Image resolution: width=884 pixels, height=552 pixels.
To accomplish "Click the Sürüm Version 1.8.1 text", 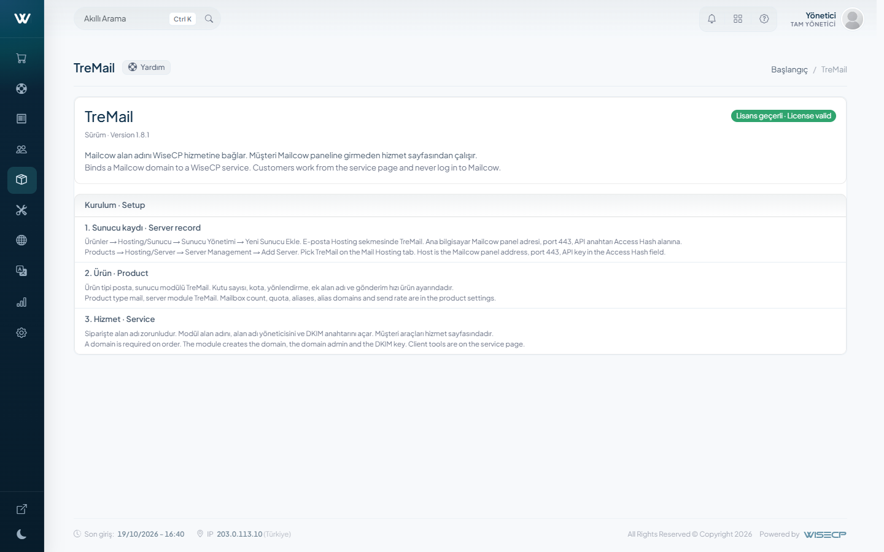I will coord(117,135).
